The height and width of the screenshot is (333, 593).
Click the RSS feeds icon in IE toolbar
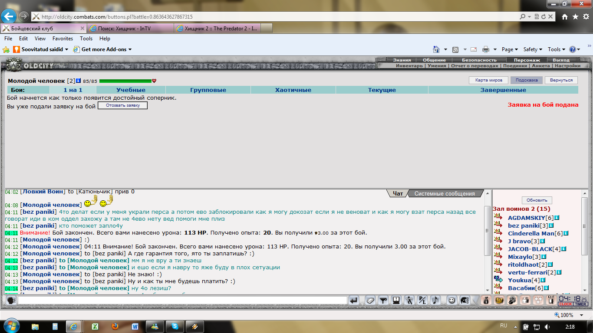[x=455, y=49]
